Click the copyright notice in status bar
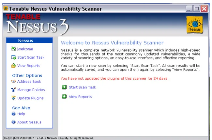 49,138
